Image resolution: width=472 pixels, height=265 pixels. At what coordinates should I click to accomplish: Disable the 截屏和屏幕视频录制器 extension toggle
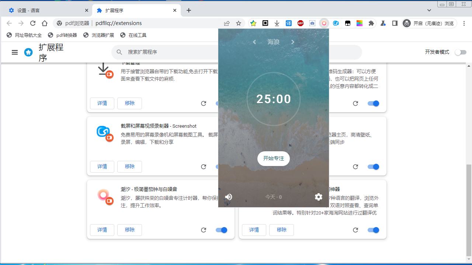click(x=221, y=166)
